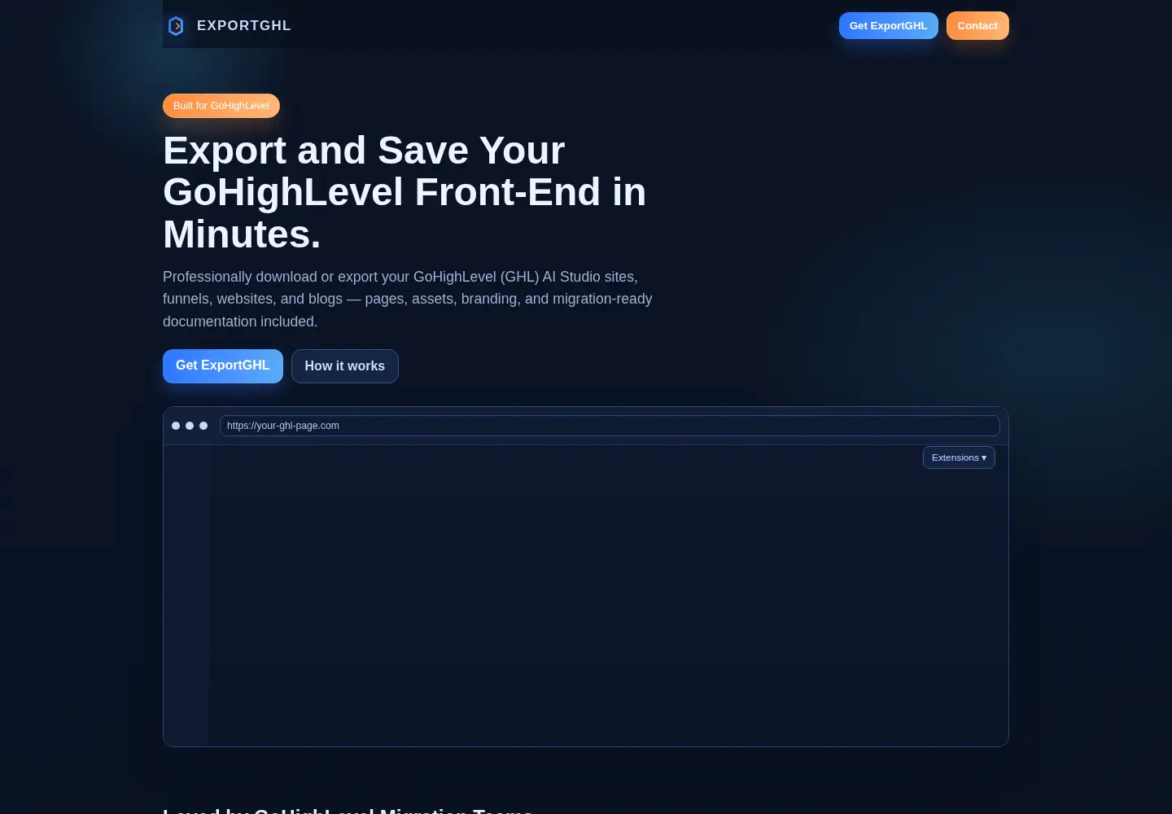Expand the Extensions dropdown

point(959,457)
